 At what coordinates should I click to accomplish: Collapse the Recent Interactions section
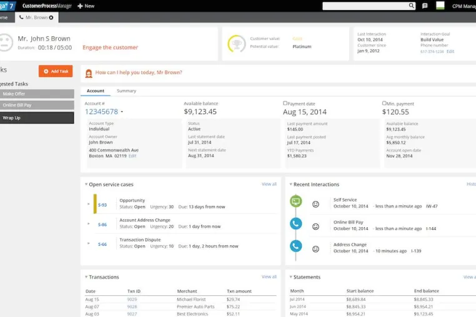click(x=291, y=184)
